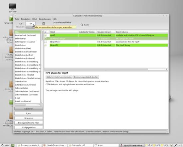183x147 pixels.
Task: Click the Ursprung filter button
Action: [x=29, y=118]
